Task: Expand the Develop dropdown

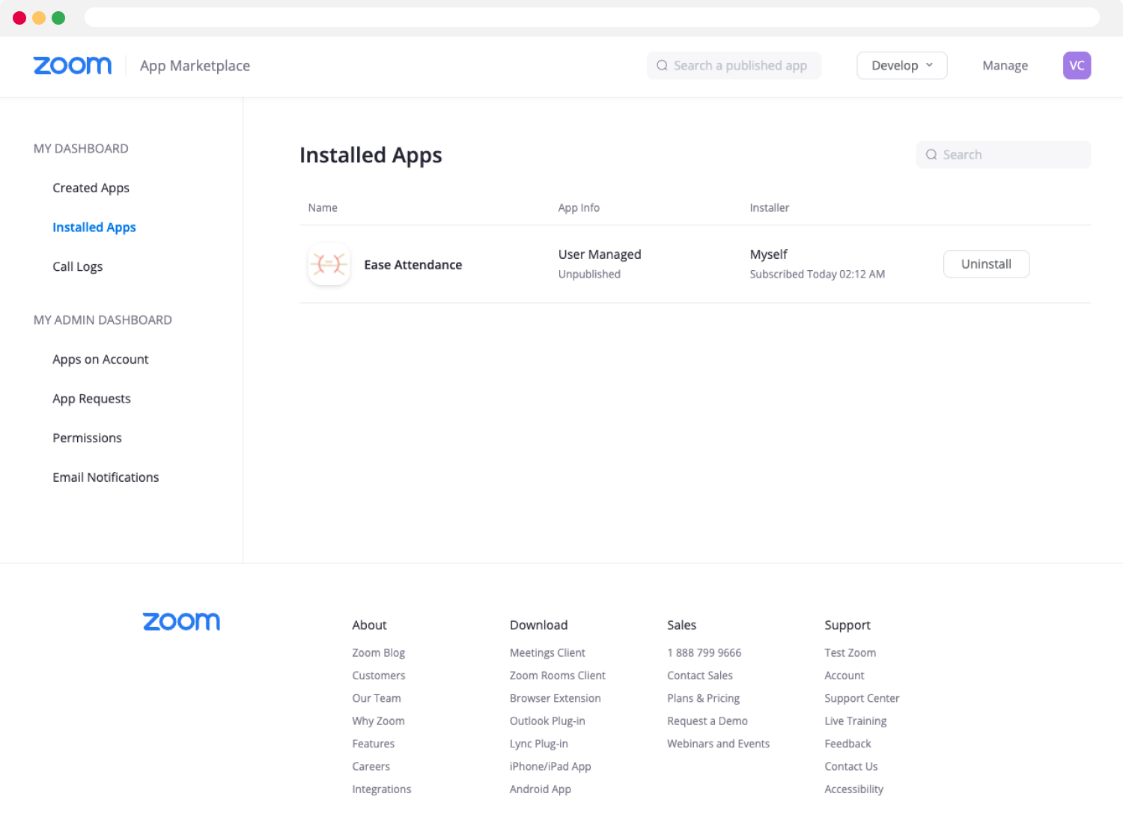Action: click(x=902, y=66)
